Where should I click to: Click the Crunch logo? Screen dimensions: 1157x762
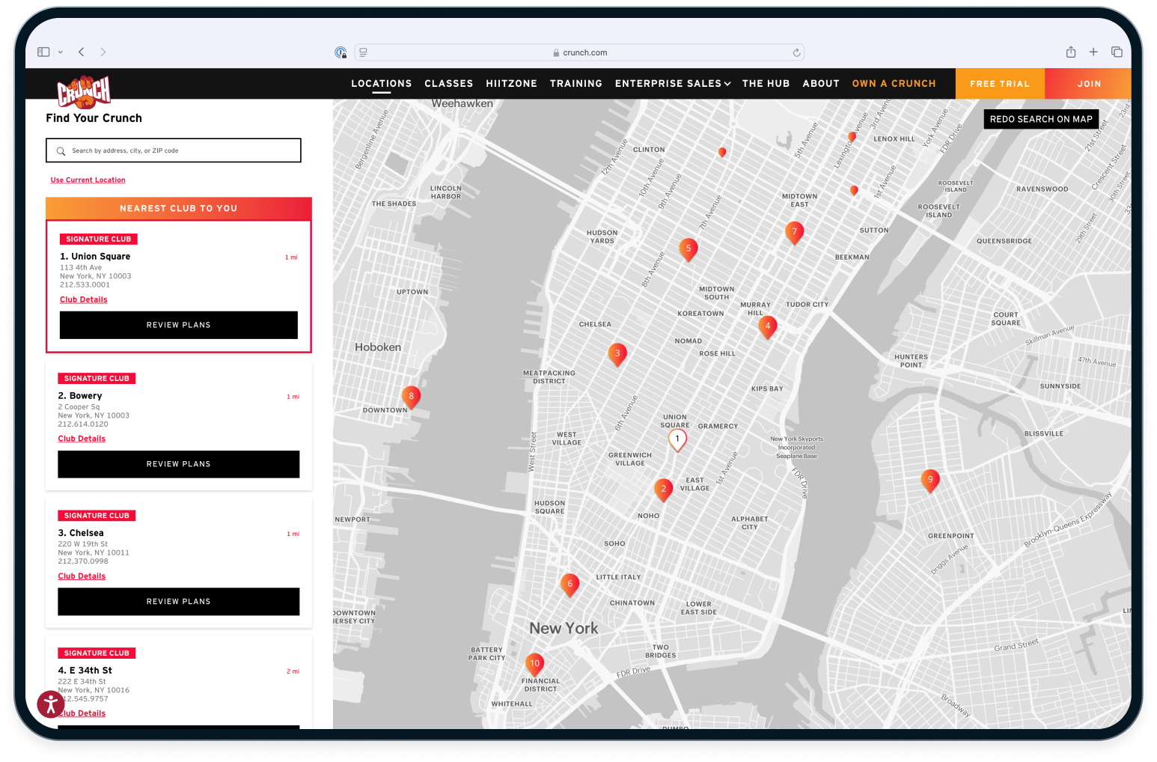(83, 89)
